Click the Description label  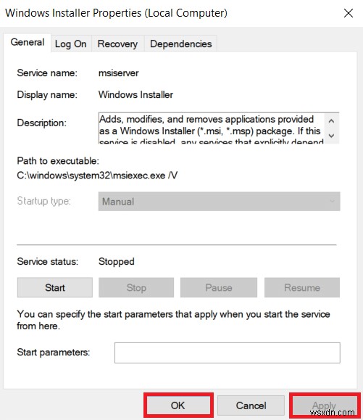point(42,123)
